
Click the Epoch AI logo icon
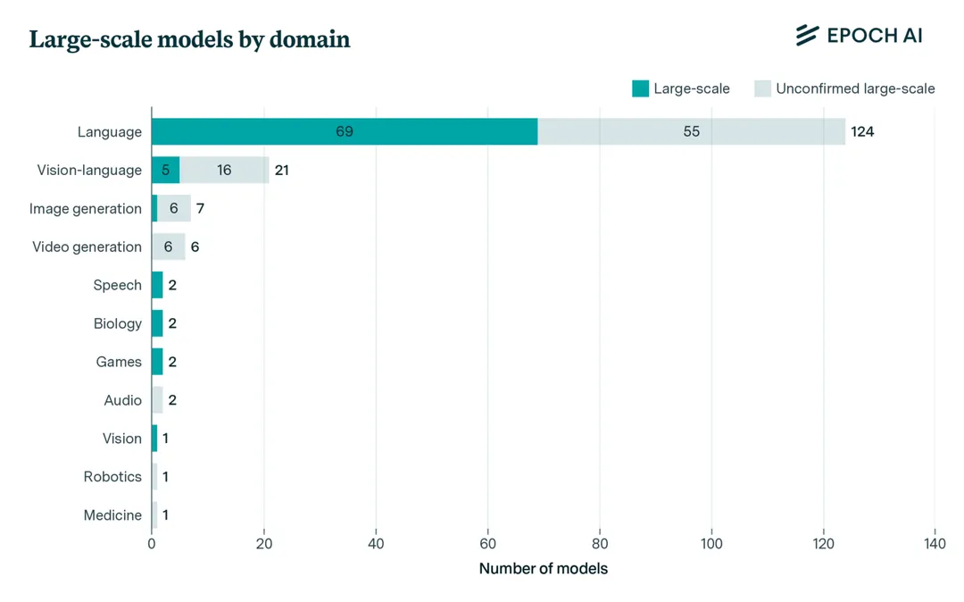(807, 35)
